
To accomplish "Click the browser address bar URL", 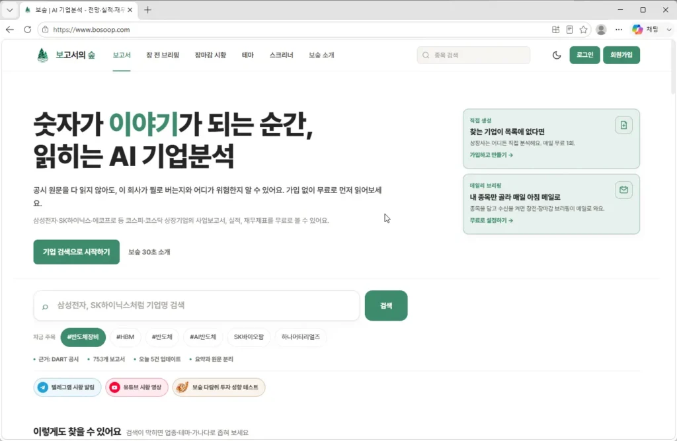I will pos(91,30).
